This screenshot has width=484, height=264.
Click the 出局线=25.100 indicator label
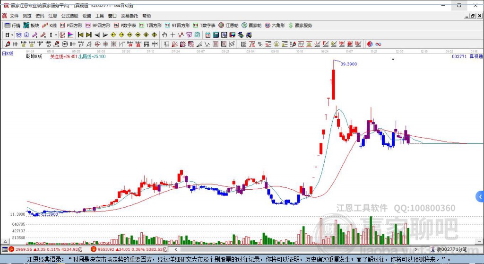92,57
